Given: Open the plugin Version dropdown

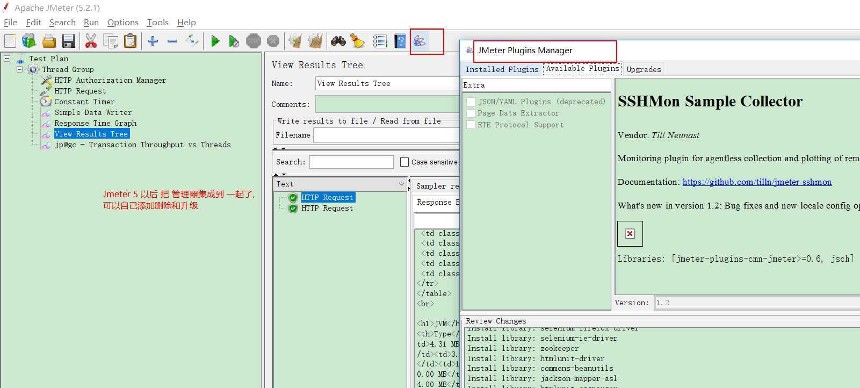Looking at the screenshot, I should click(757, 303).
